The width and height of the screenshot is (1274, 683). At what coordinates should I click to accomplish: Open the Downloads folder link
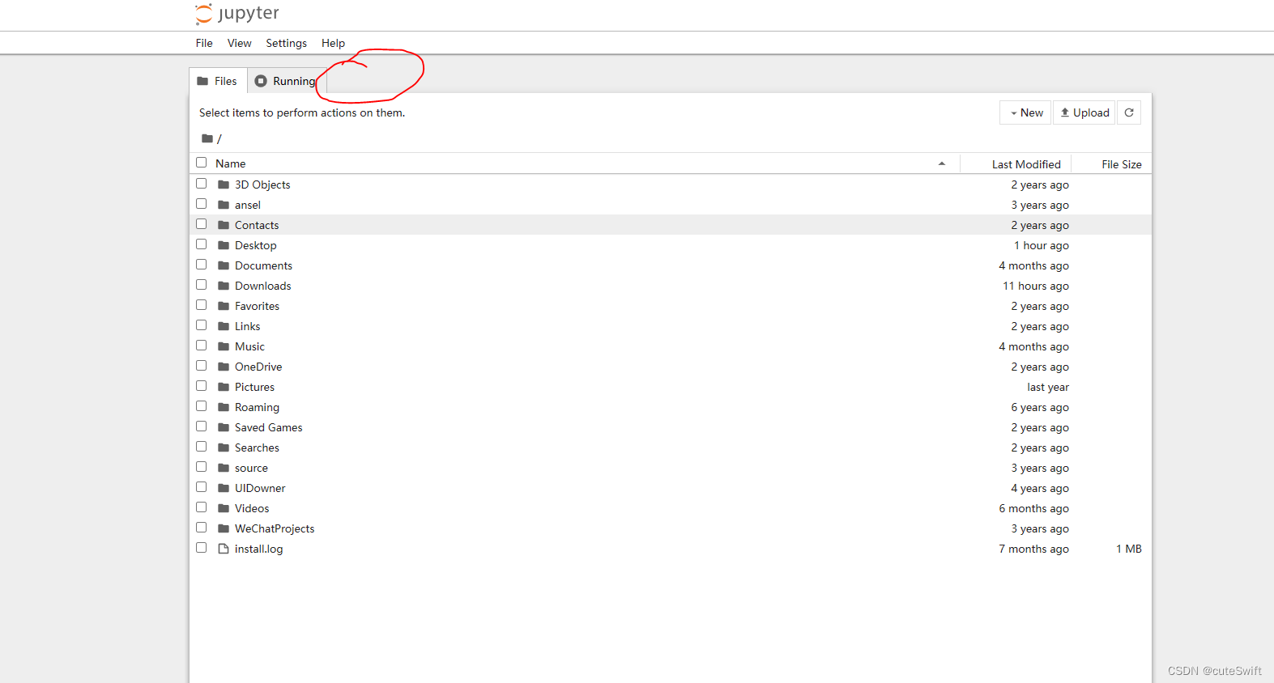[263, 286]
